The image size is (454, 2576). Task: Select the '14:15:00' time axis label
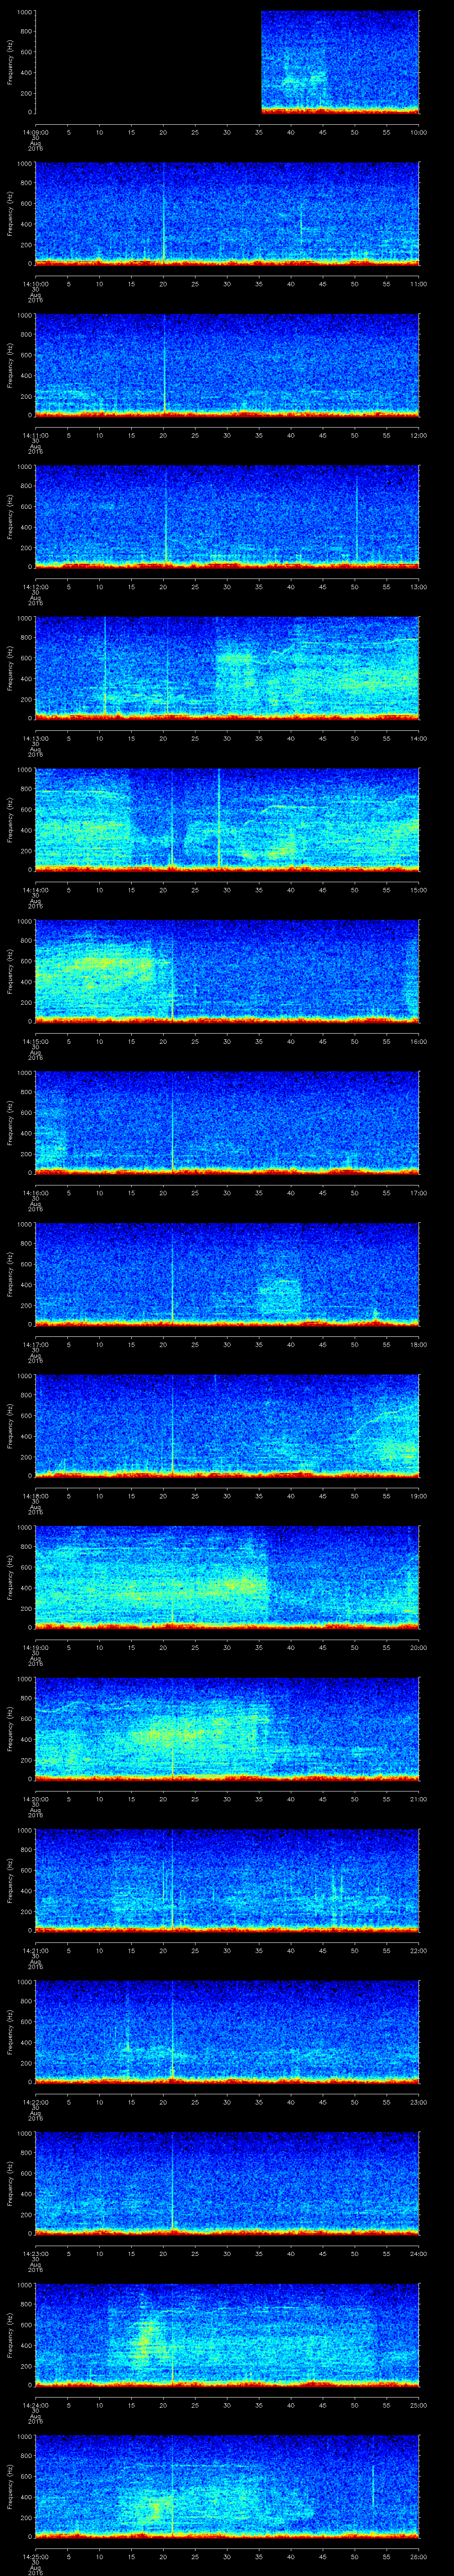(35, 1041)
